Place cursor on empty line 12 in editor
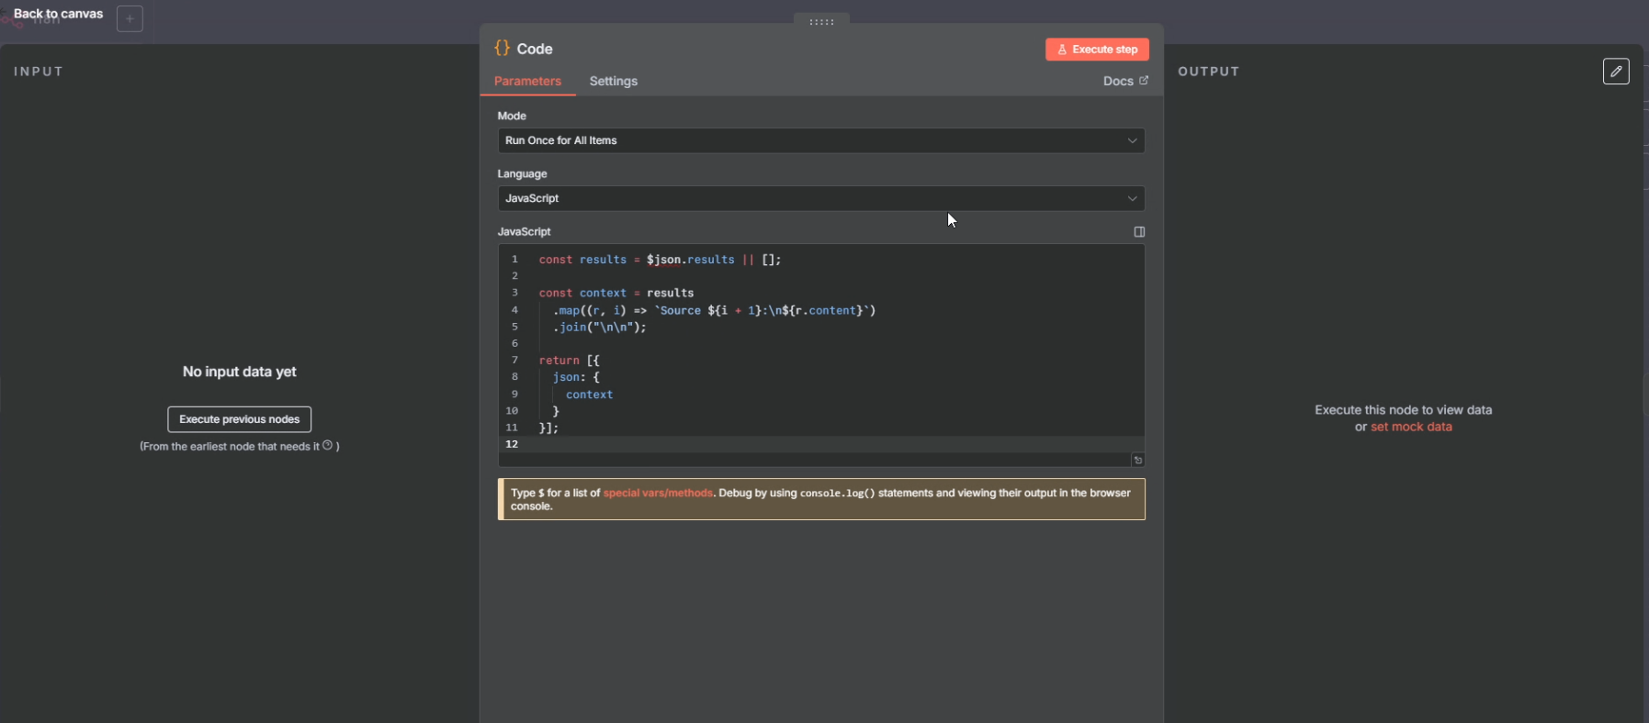This screenshot has height=723, width=1649. point(643,444)
